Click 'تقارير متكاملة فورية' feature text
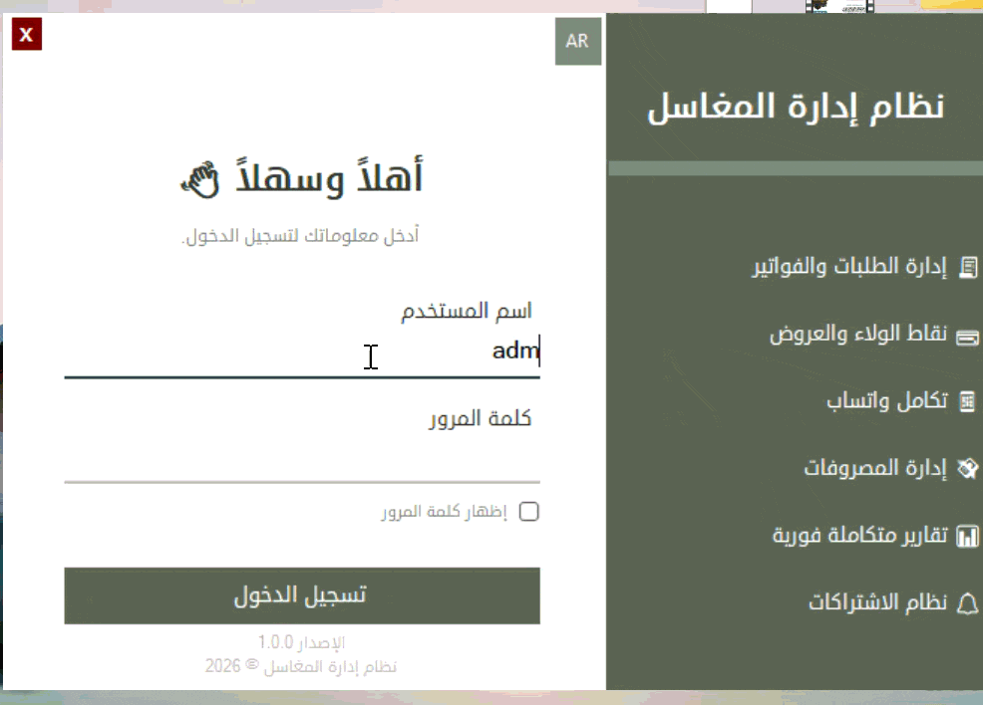The width and height of the screenshot is (983, 705). point(859,536)
